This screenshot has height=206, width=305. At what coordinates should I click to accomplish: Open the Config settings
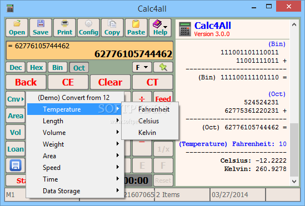[x=88, y=28]
